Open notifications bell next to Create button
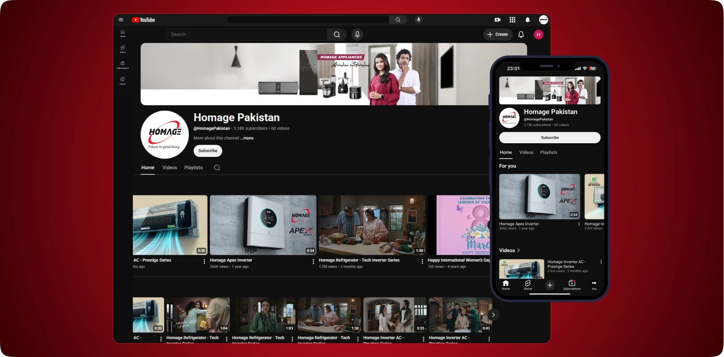This screenshot has height=357, width=724. click(x=521, y=34)
